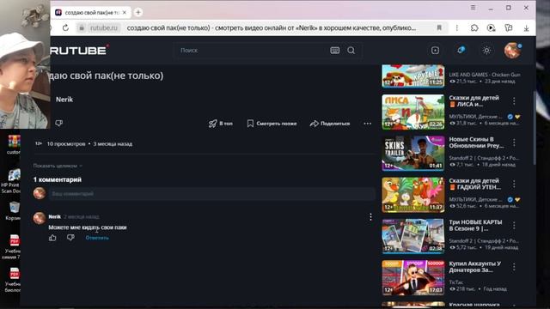Toggle the light/dark theme sun icon

[x=486, y=51]
